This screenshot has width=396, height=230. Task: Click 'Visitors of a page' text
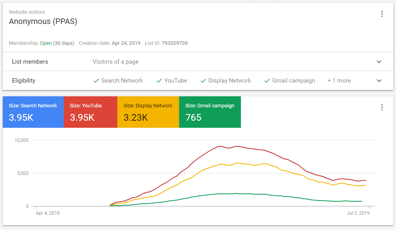click(115, 62)
